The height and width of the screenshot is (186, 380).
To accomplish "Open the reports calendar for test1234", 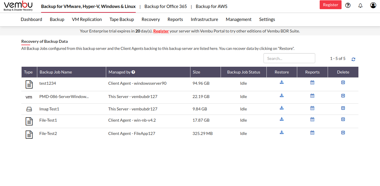I will tap(312, 82).
